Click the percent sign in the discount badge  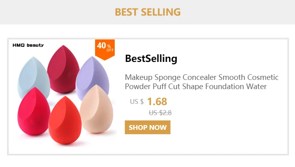coord(109,46)
